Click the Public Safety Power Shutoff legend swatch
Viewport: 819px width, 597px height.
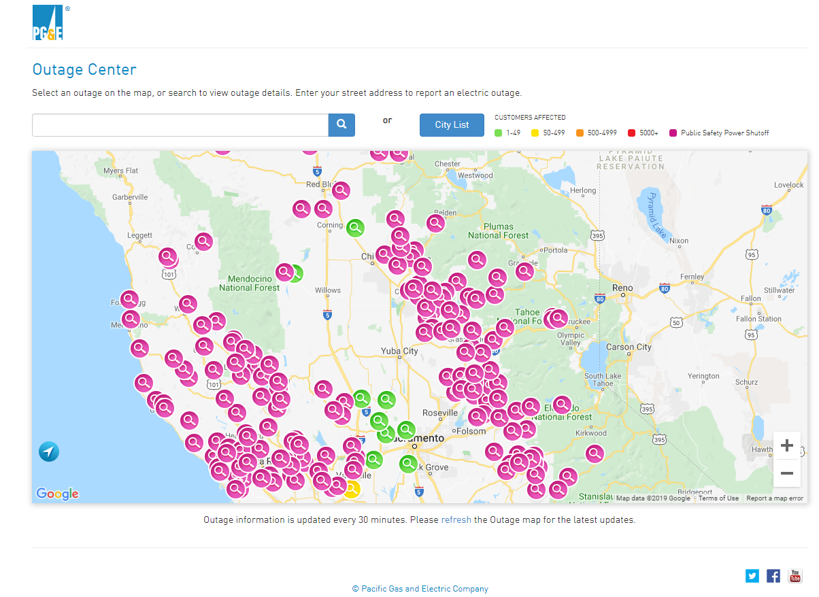[x=673, y=133]
